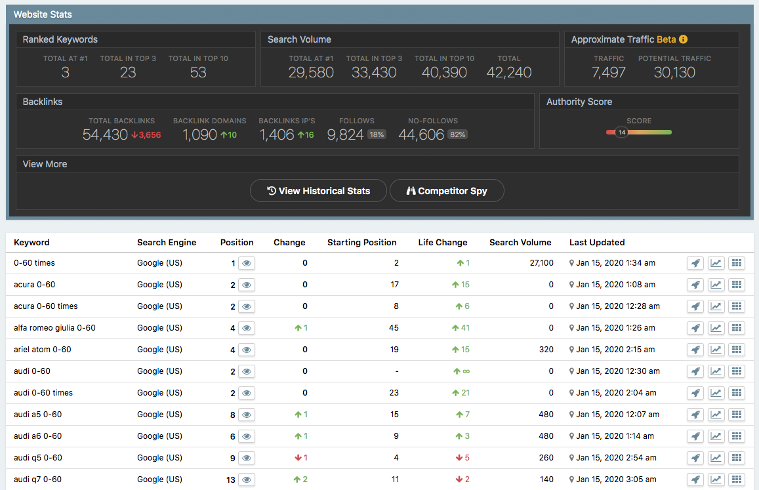Viewport: 759px width, 490px height.
Task: Toggle the eye icon for 0-60 times
Action: point(247,264)
